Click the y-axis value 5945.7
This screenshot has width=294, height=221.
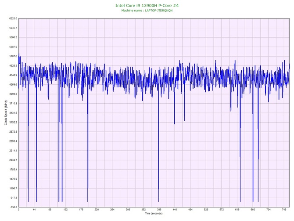[x=13, y=28]
